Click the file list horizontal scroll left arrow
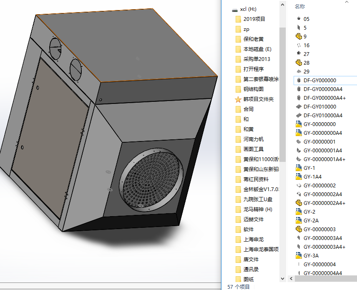 click(x=291, y=278)
